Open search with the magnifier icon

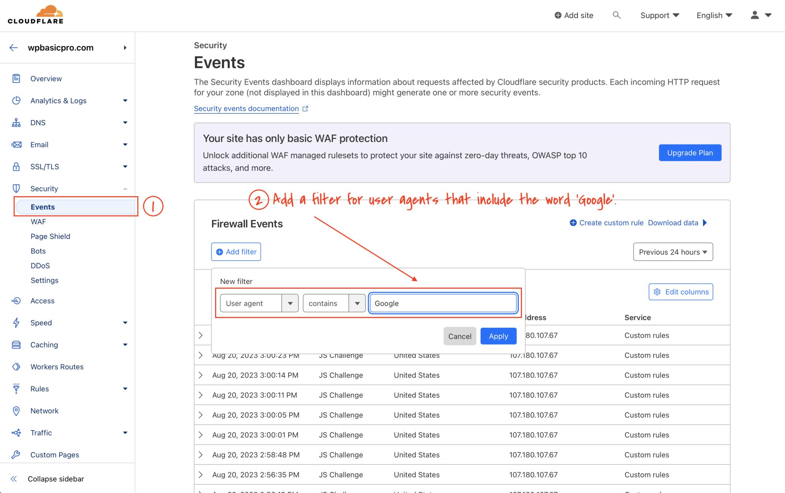point(617,15)
